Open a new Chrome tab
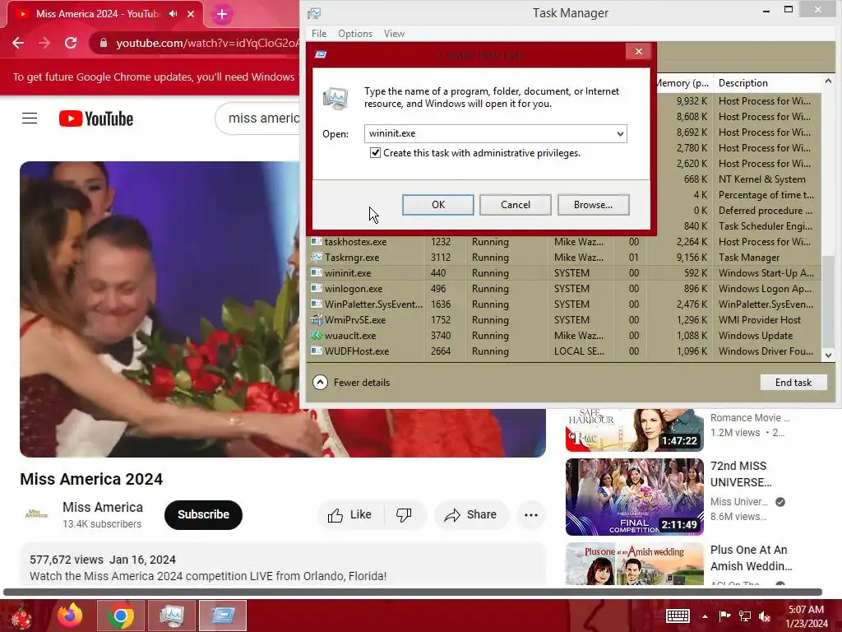The height and width of the screenshot is (632, 842). [x=222, y=15]
